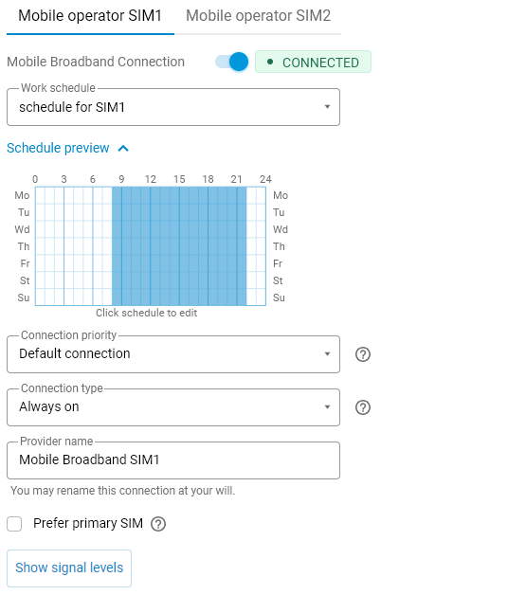Click the CONNECTED status badge
The width and height of the screenshot is (526, 595).
click(313, 62)
